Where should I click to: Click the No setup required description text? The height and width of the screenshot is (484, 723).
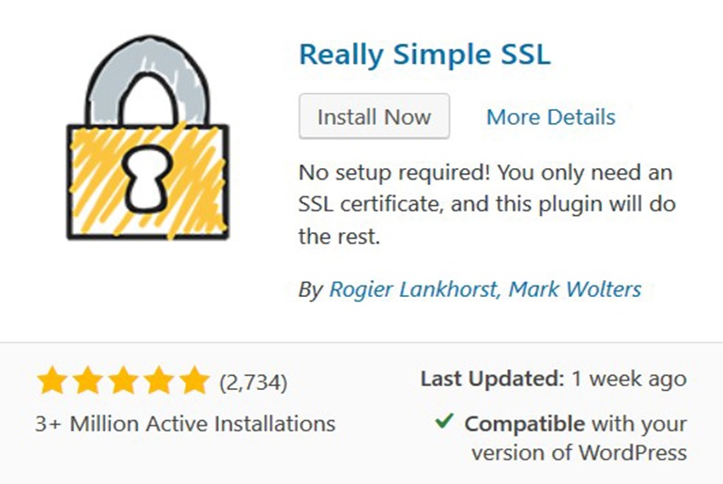(487, 204)
